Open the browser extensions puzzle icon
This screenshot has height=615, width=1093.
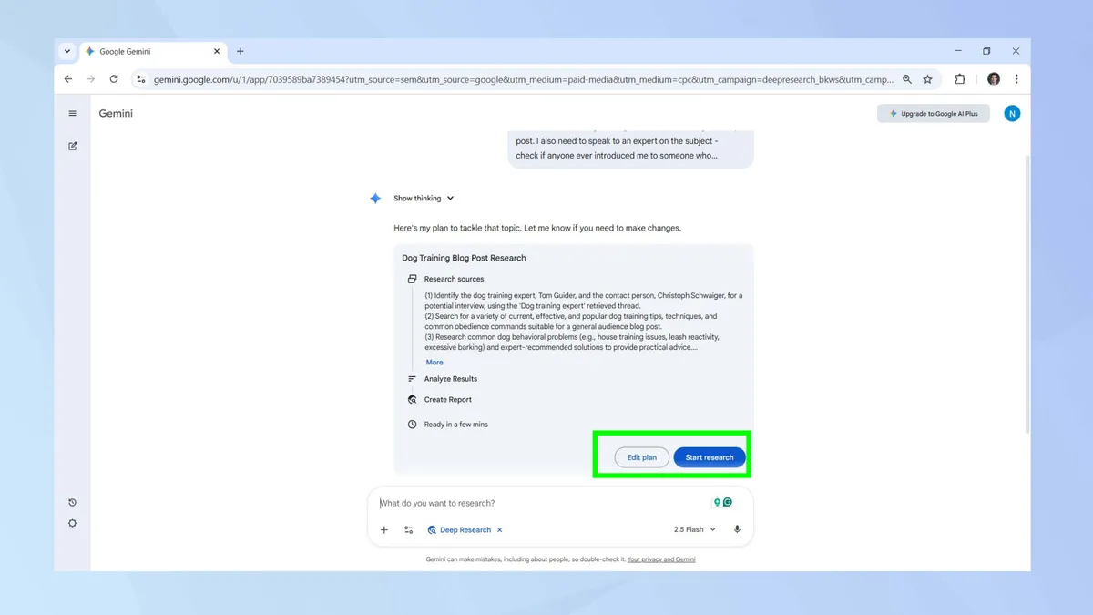click(959, 79)
